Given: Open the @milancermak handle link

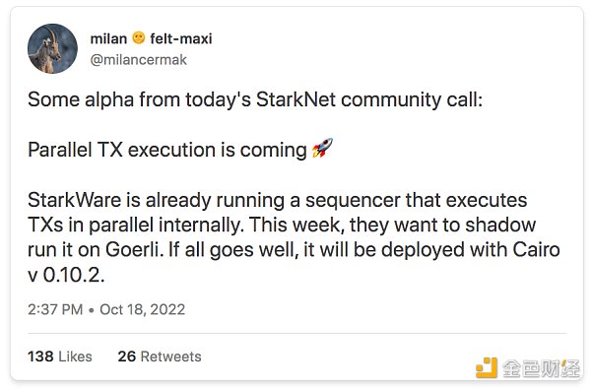Looking at the screenshot, I should click(138, 60).
